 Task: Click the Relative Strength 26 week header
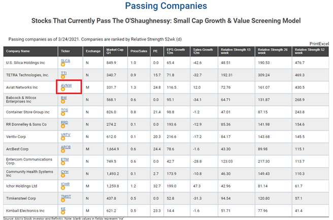274,51
